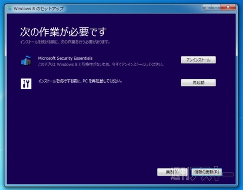Click the Windows 8 のセットアップ window title

[38, 9]
